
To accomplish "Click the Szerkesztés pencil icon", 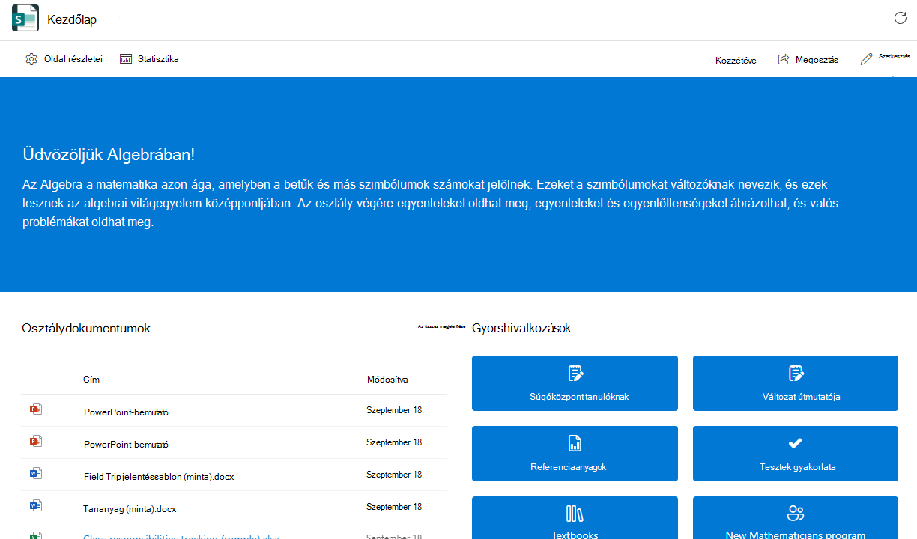I will coord(867,59).
